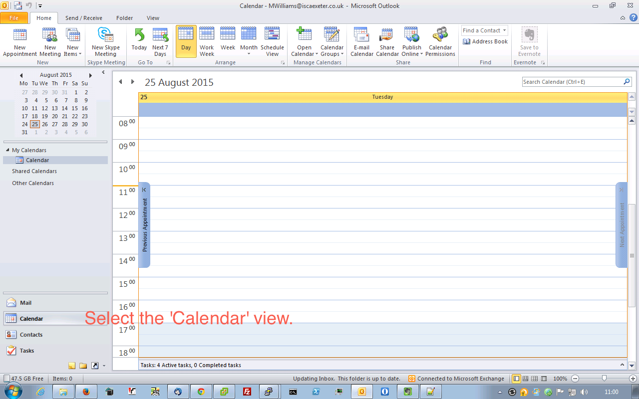Click the search magnifier icon
Screen dimensions: 639x399
(x=627, y=82)
